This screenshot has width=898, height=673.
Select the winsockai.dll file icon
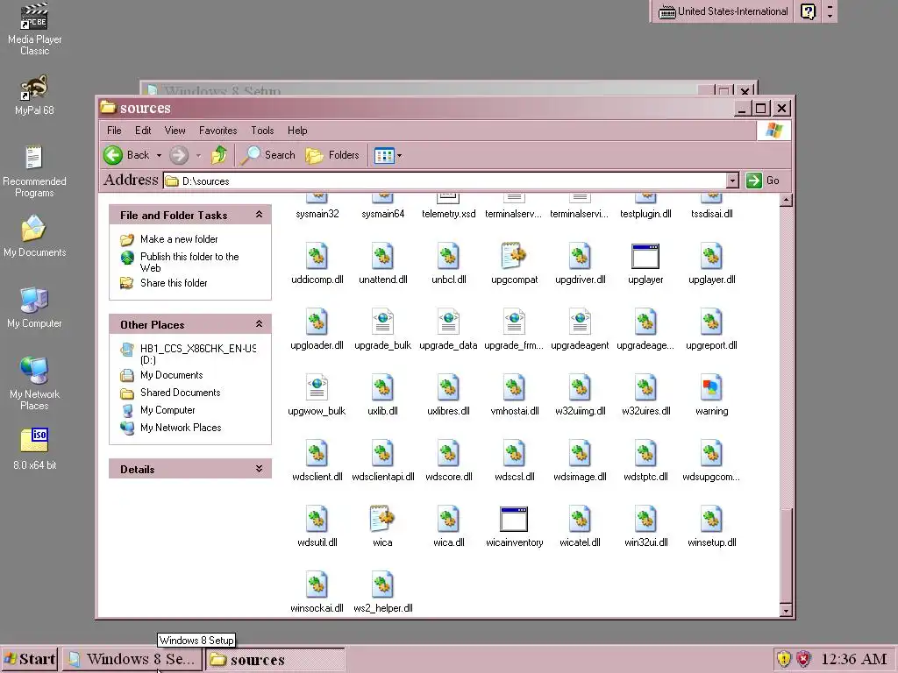coord(317,584)
